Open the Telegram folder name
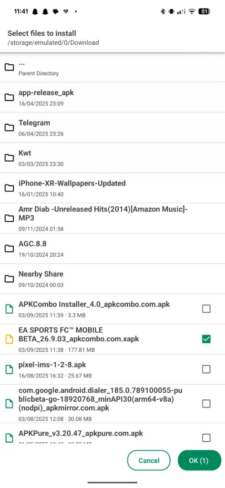Viewport: 225px width, 488px height. coord(34,123)
